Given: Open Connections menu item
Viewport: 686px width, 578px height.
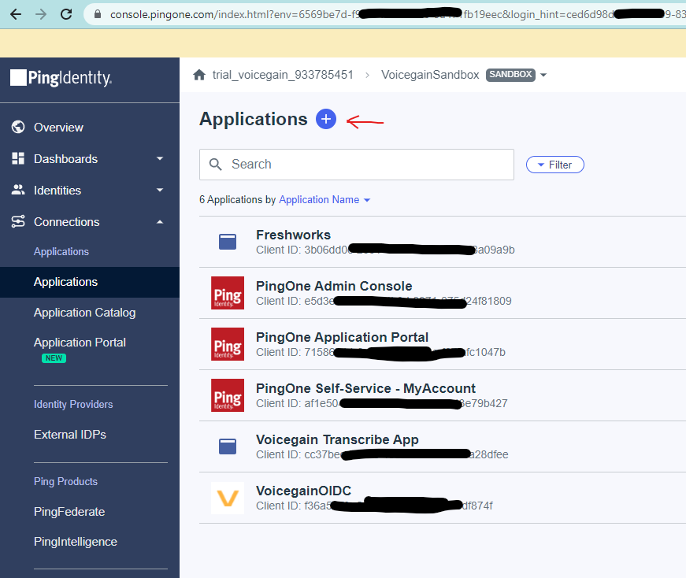Looking at the screenshot, I should pyautogui.click(x=66, y=222).
